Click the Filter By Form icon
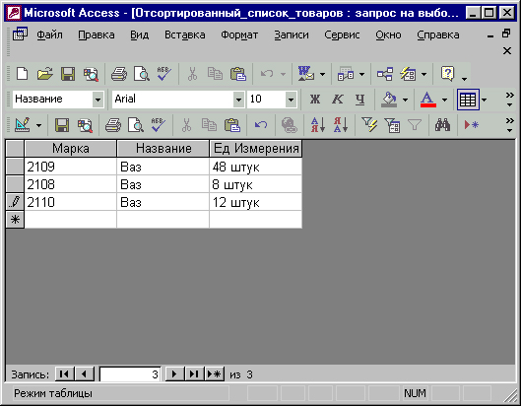Screen dimensions: 521x406 tap(392, 125)
